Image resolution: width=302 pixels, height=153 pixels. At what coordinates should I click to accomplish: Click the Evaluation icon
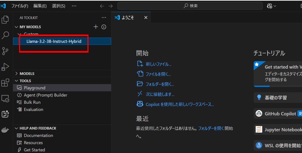[x=19, y=109]
